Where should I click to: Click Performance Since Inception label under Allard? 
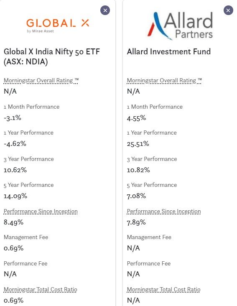pyautogui.click(x=164, y=212)
